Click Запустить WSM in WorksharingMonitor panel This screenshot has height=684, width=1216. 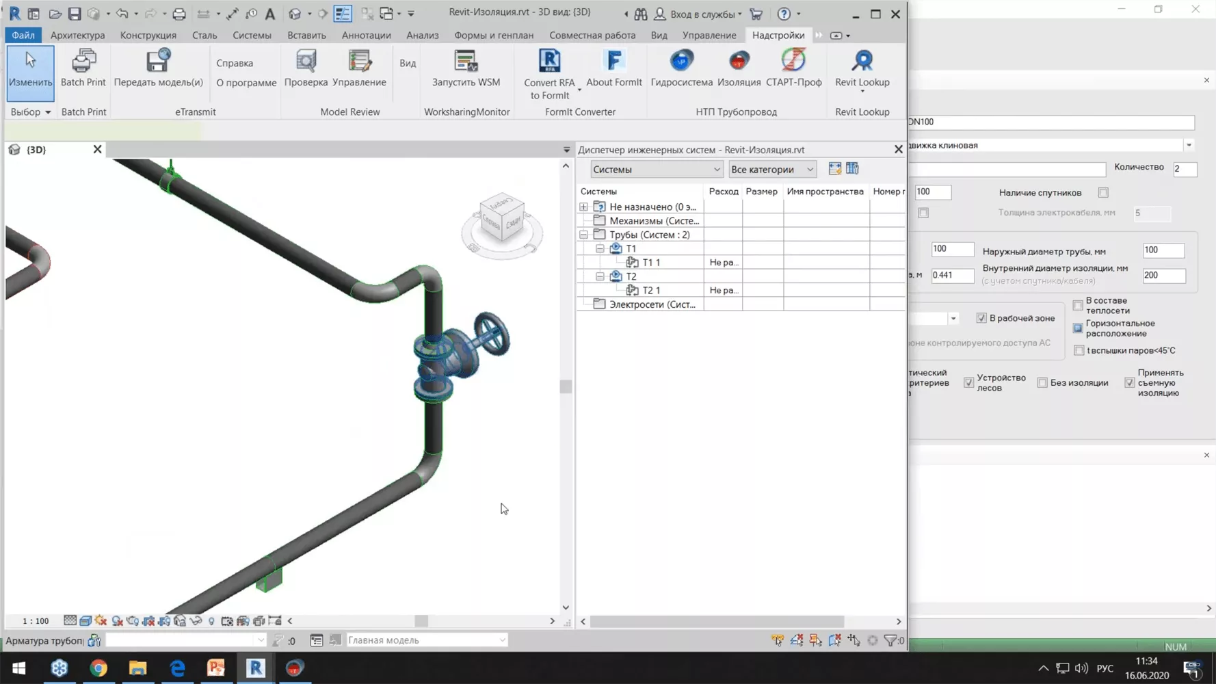click(x=466, y=68)
